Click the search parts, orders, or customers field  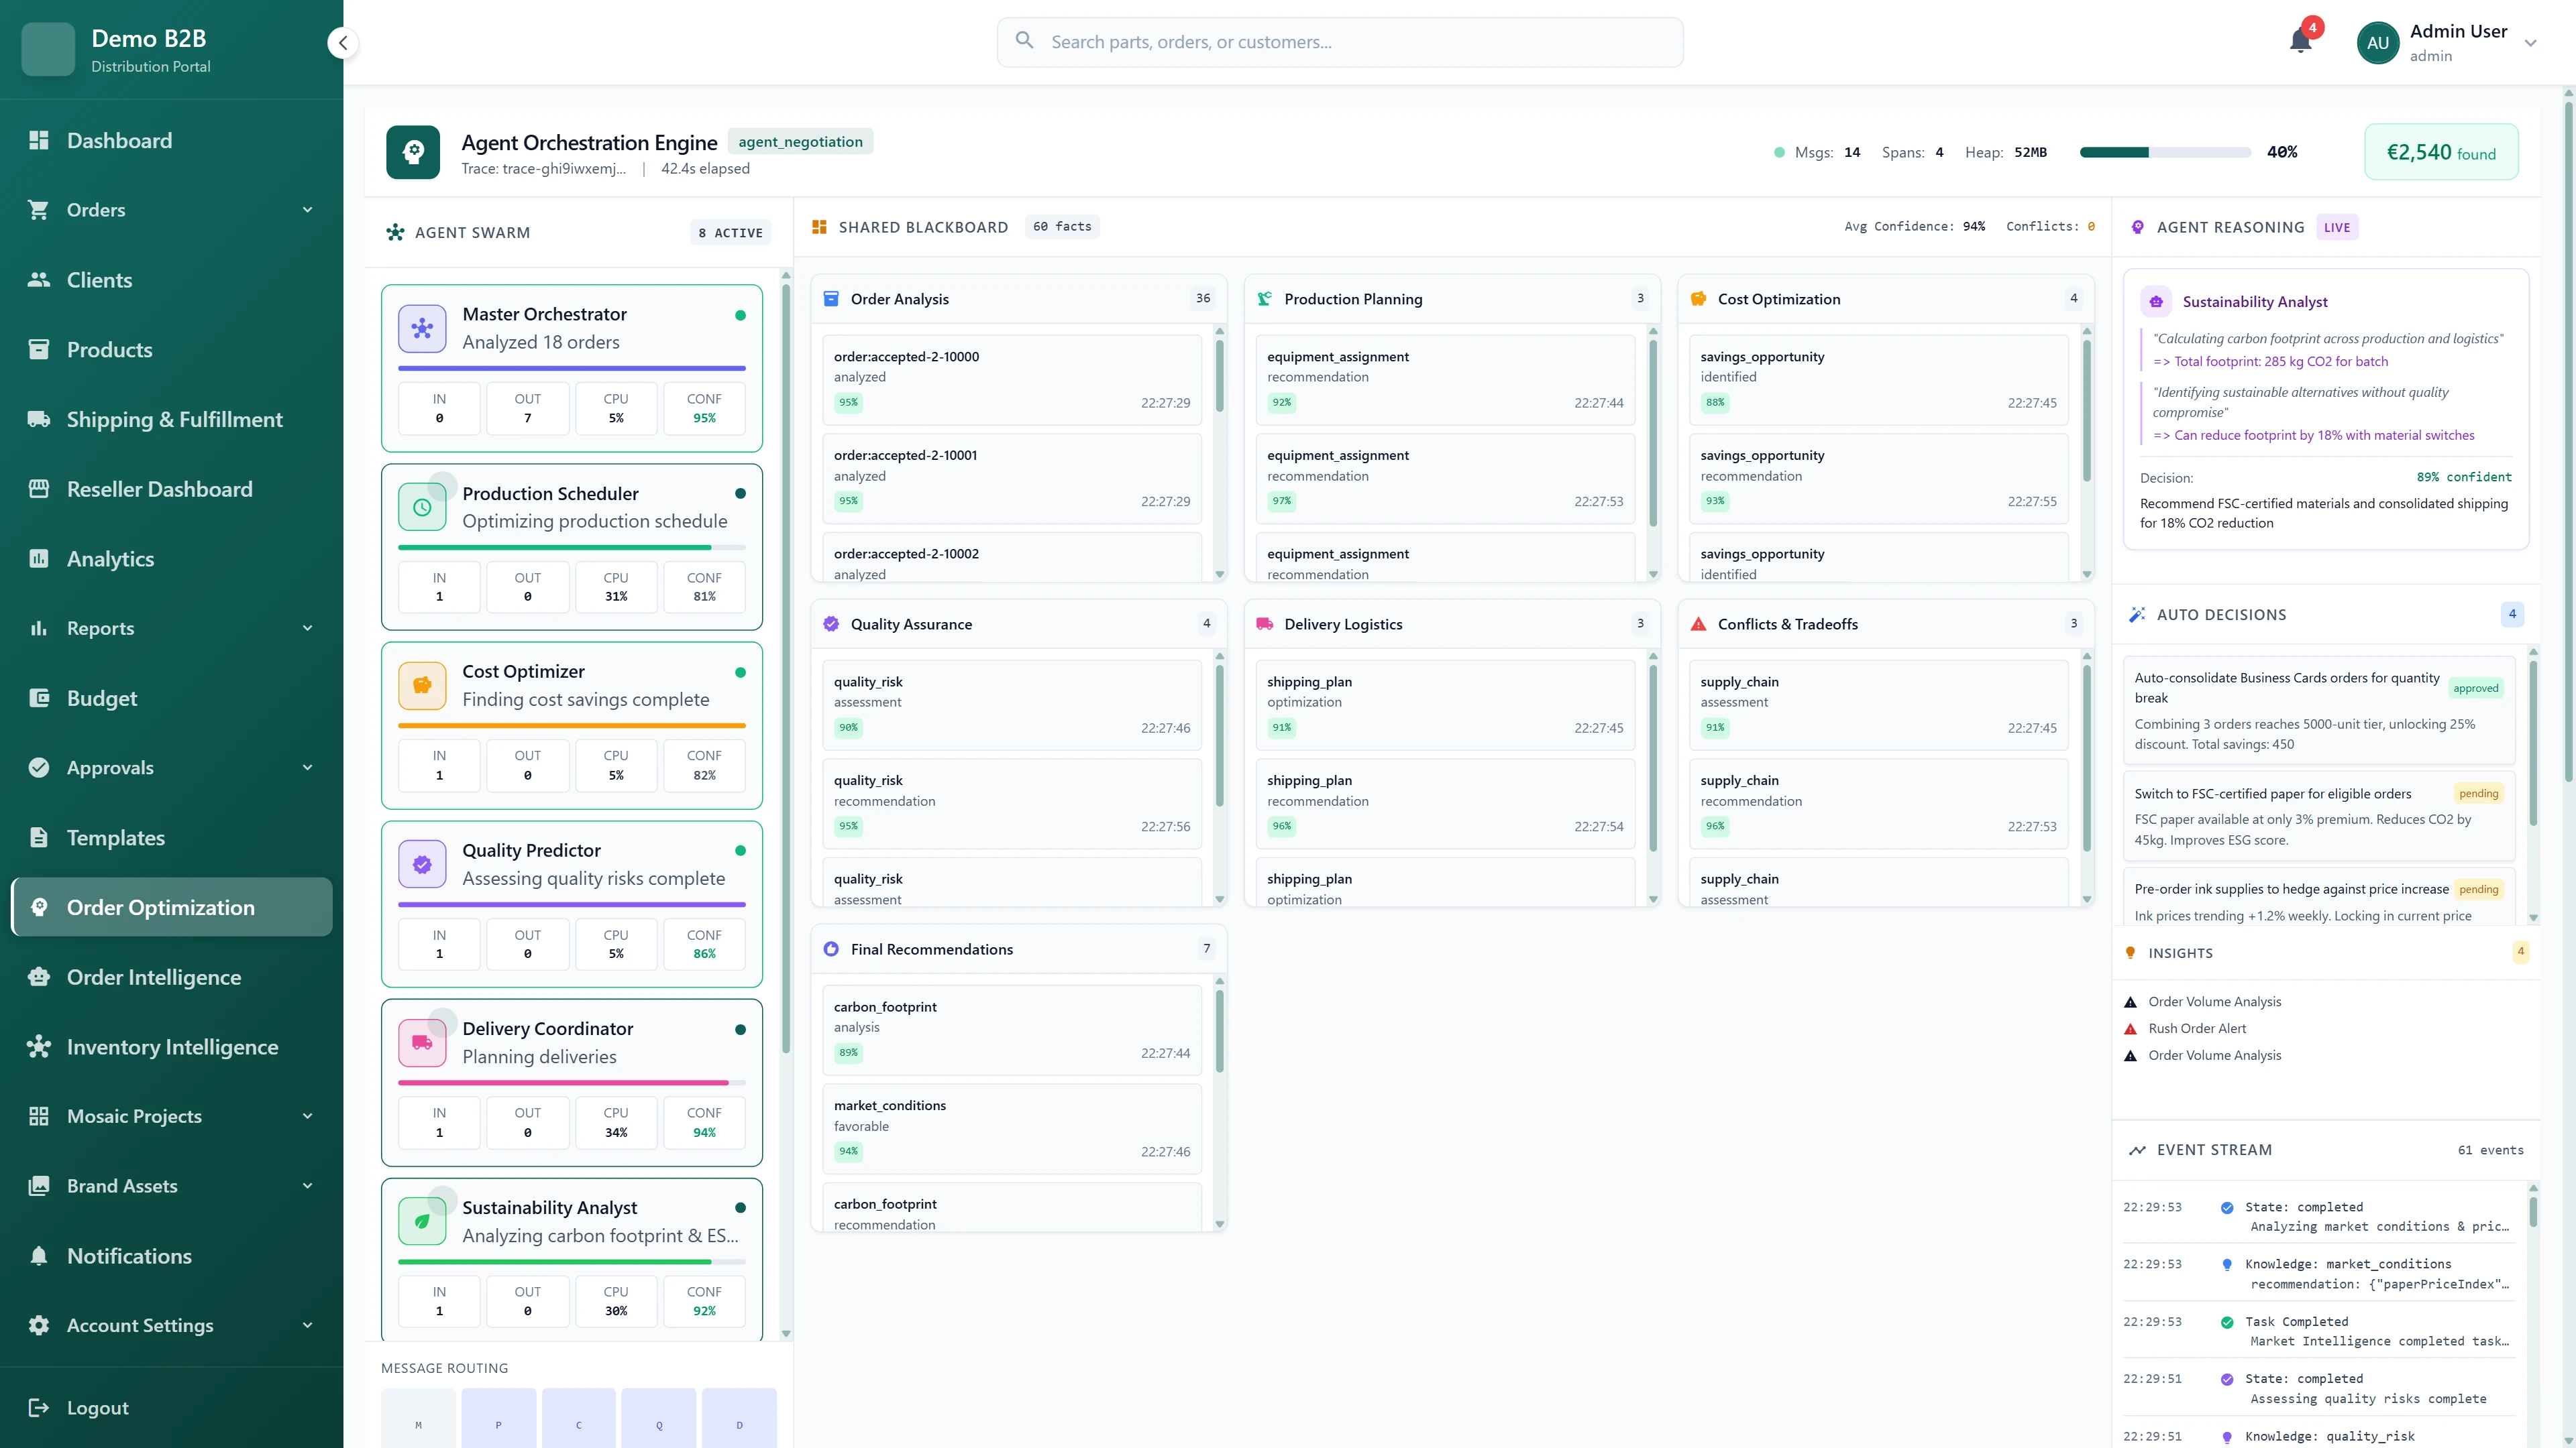pos(1339,42)
